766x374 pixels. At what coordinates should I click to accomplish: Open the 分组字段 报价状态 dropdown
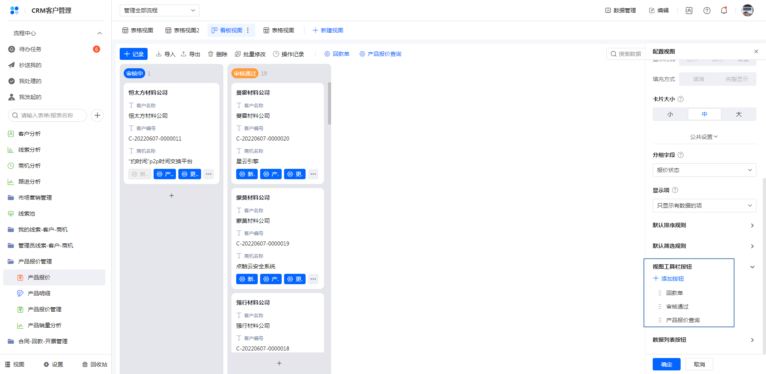[704, 170]
